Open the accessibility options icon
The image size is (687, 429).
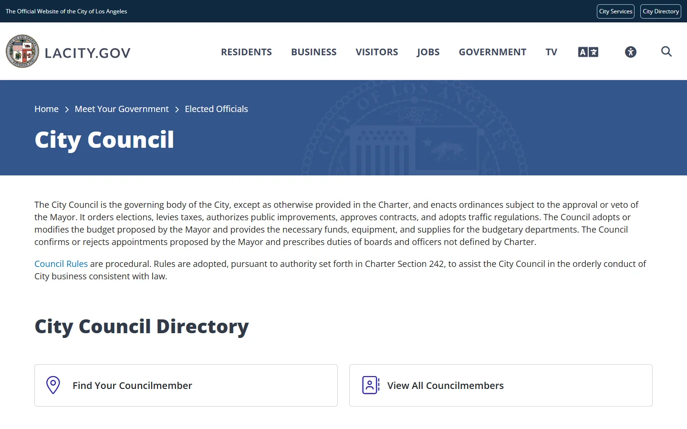[x=631, y=52]
